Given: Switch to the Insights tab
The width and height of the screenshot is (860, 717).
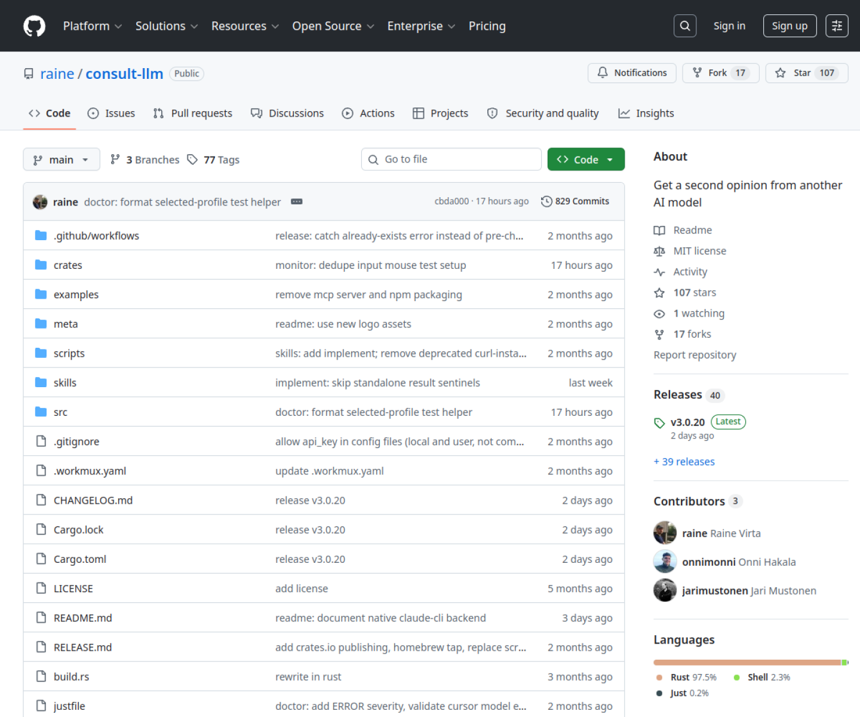Looking at the screenshot, I should (x=646, y=114).
